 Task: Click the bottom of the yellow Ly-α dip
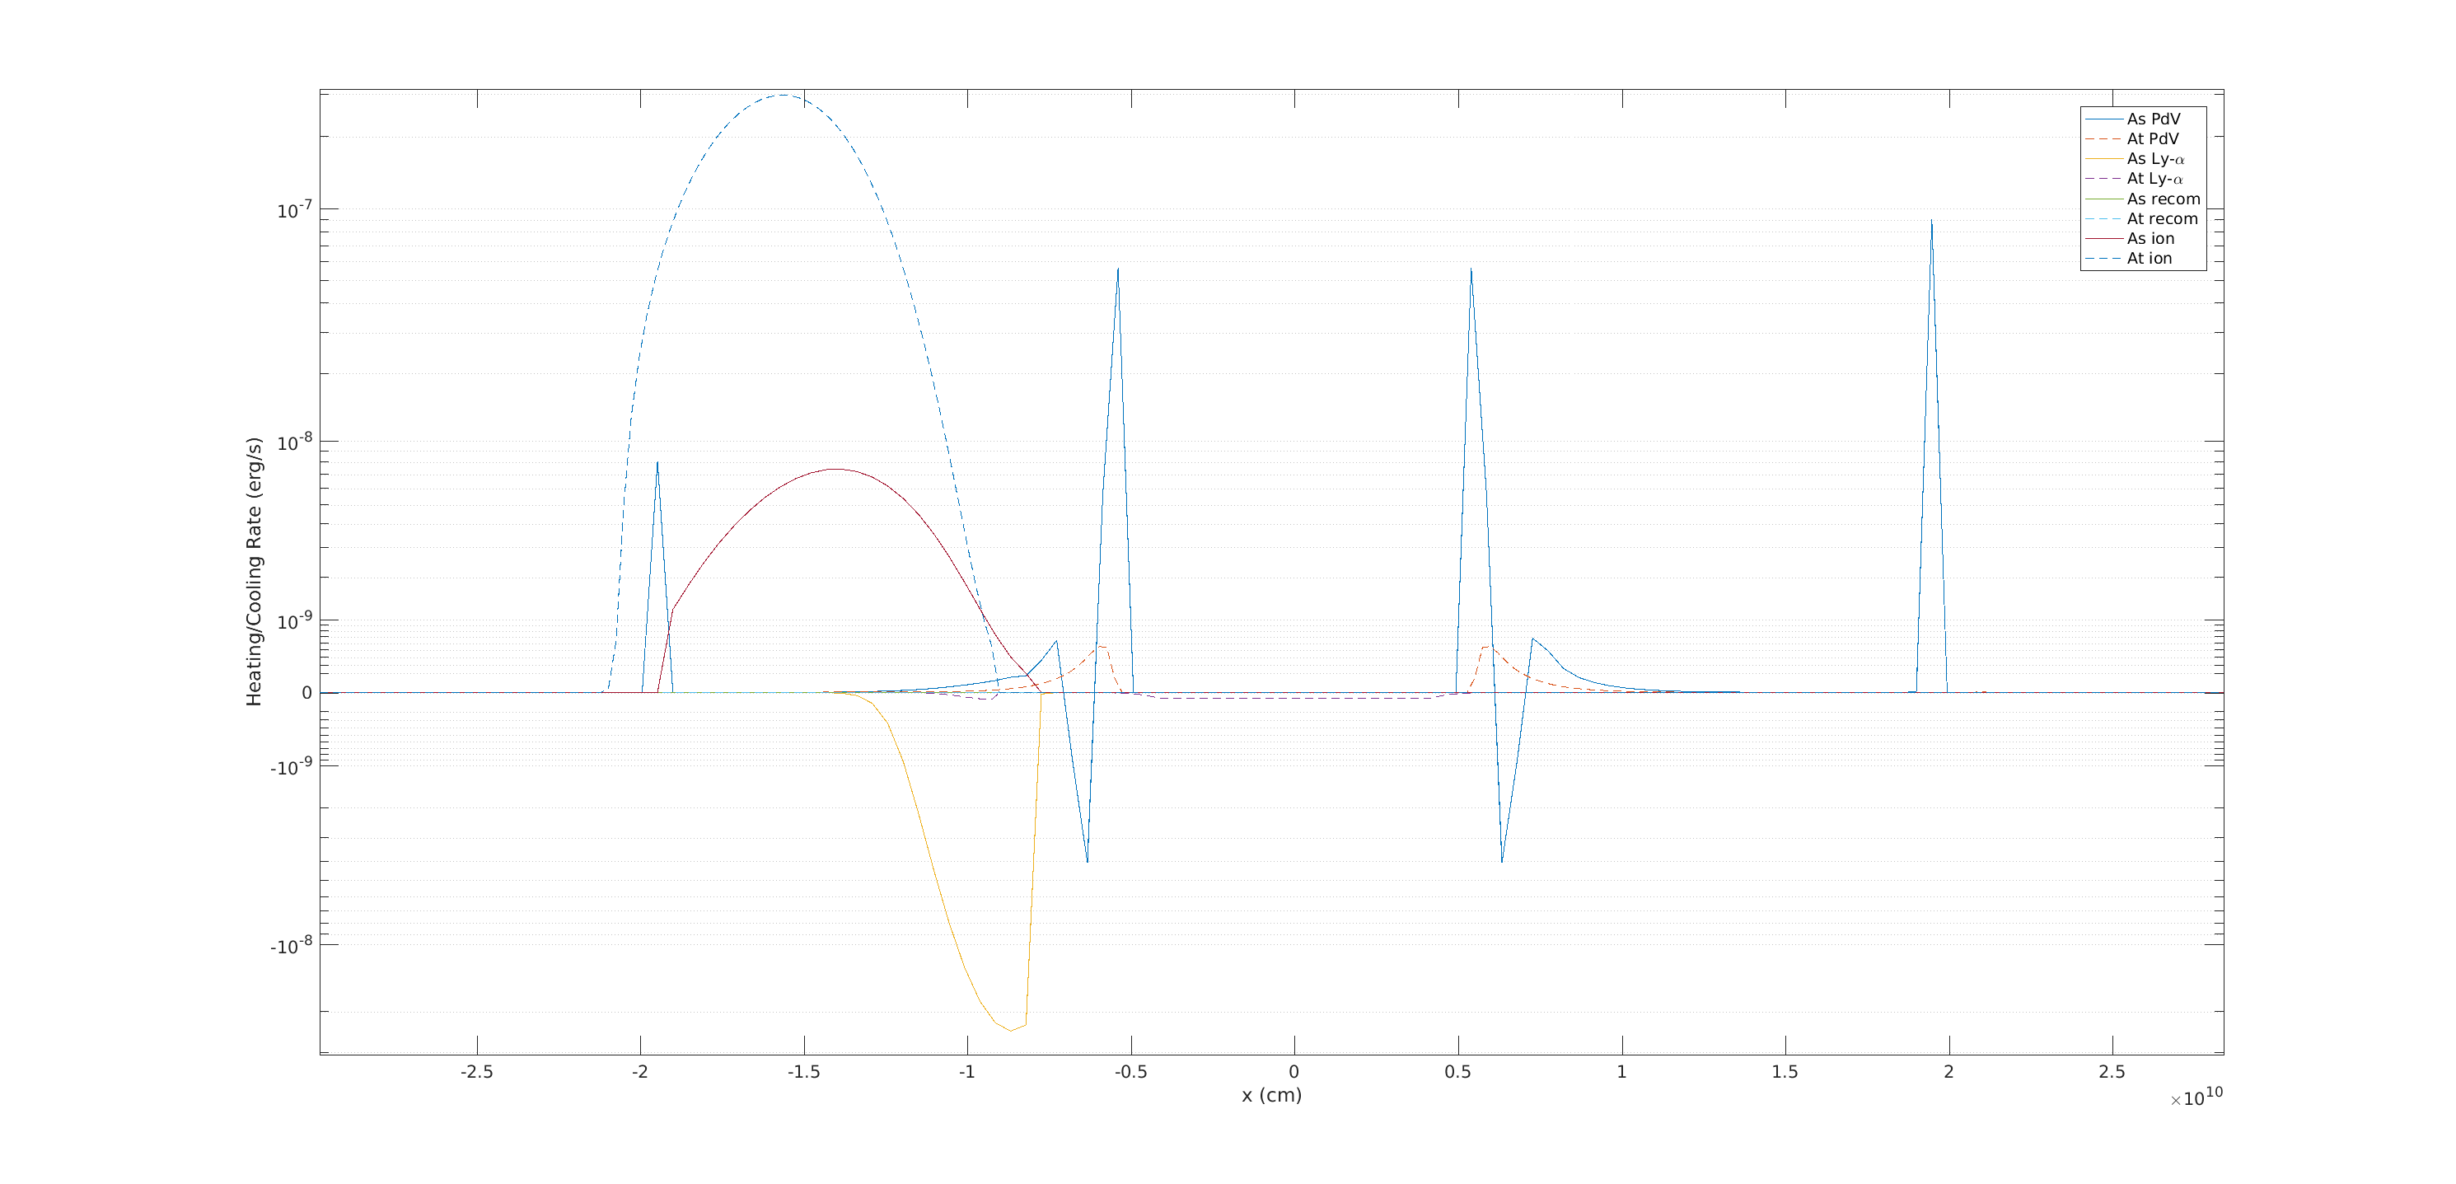[x=1011, y=1031]
